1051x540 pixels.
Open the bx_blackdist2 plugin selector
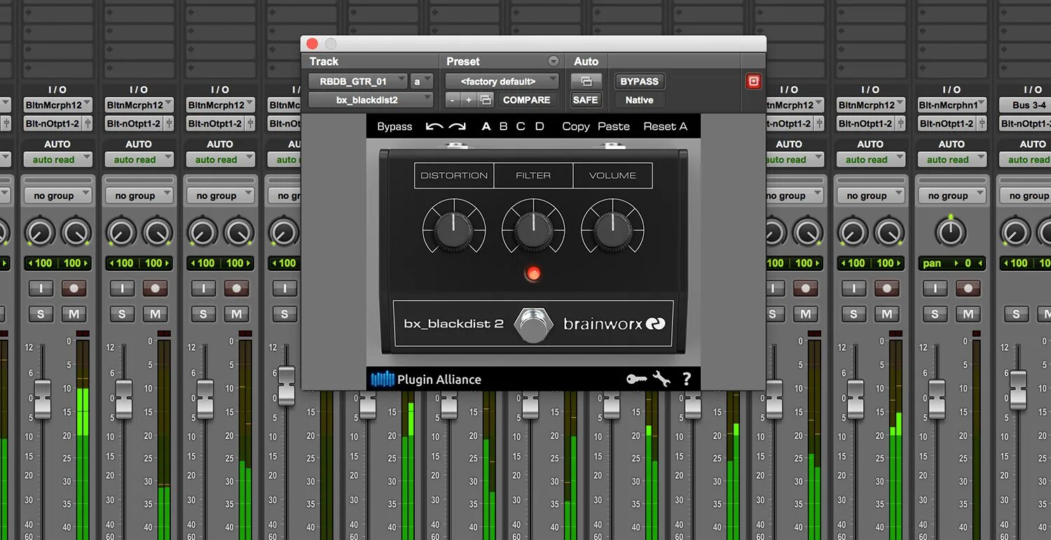371,100
